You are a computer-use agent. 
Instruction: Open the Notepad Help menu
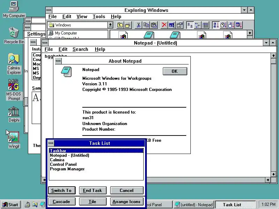pyautogui.click(x=100, y=49)
